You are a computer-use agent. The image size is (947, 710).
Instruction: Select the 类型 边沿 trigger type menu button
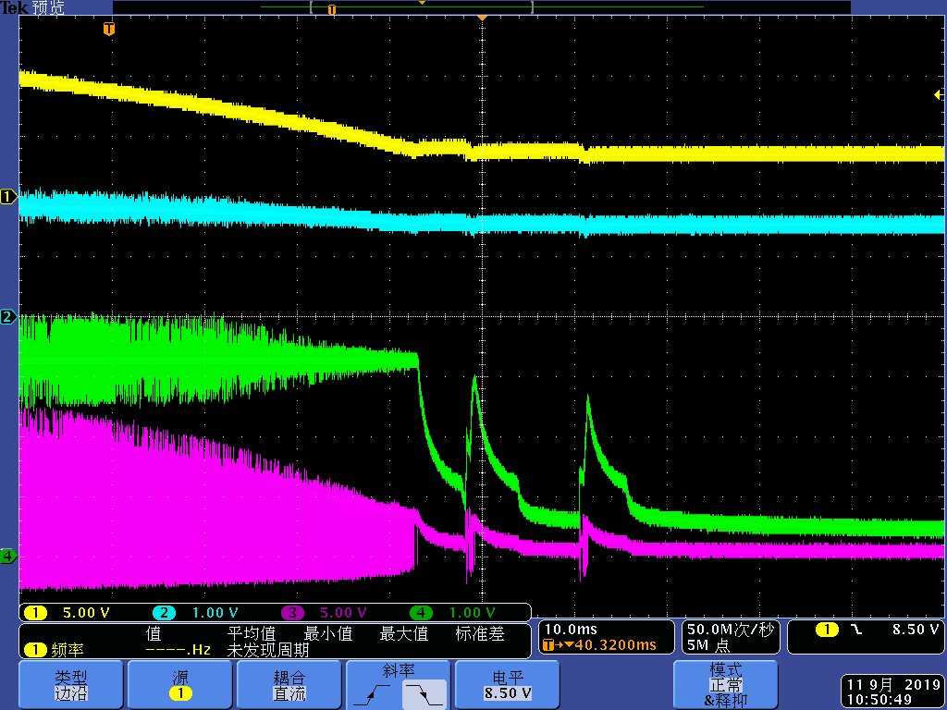pyautogui.click(x=70, y=685)
